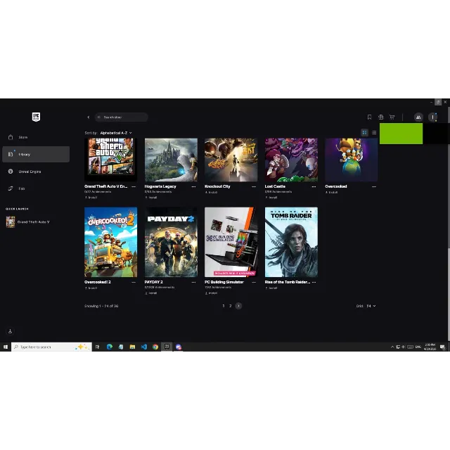Open the Library section in sidebar
The width and height of the screenshot is (450, 450).
[36, 155]
